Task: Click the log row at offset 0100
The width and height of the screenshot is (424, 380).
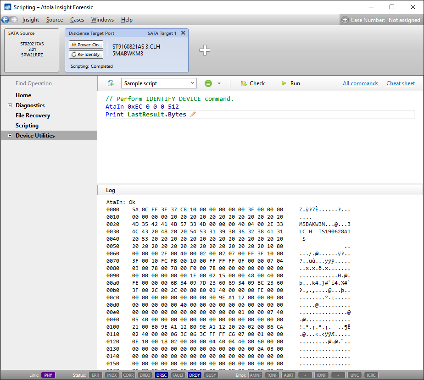Action: 228,327
